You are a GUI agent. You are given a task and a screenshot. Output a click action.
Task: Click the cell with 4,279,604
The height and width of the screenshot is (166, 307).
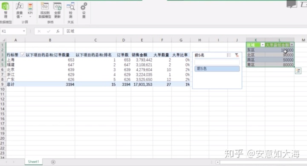tap(142, 70)
